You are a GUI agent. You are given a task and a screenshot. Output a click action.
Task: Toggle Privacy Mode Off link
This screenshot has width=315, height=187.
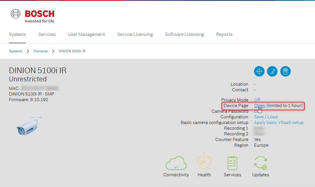(257, 100)
